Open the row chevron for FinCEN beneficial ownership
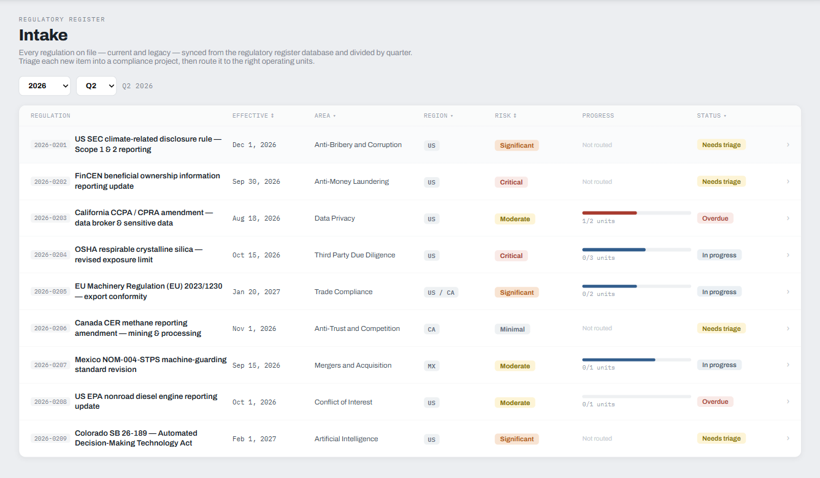The height and width of the screenshot is (478, 820). [x=787, y=181]
